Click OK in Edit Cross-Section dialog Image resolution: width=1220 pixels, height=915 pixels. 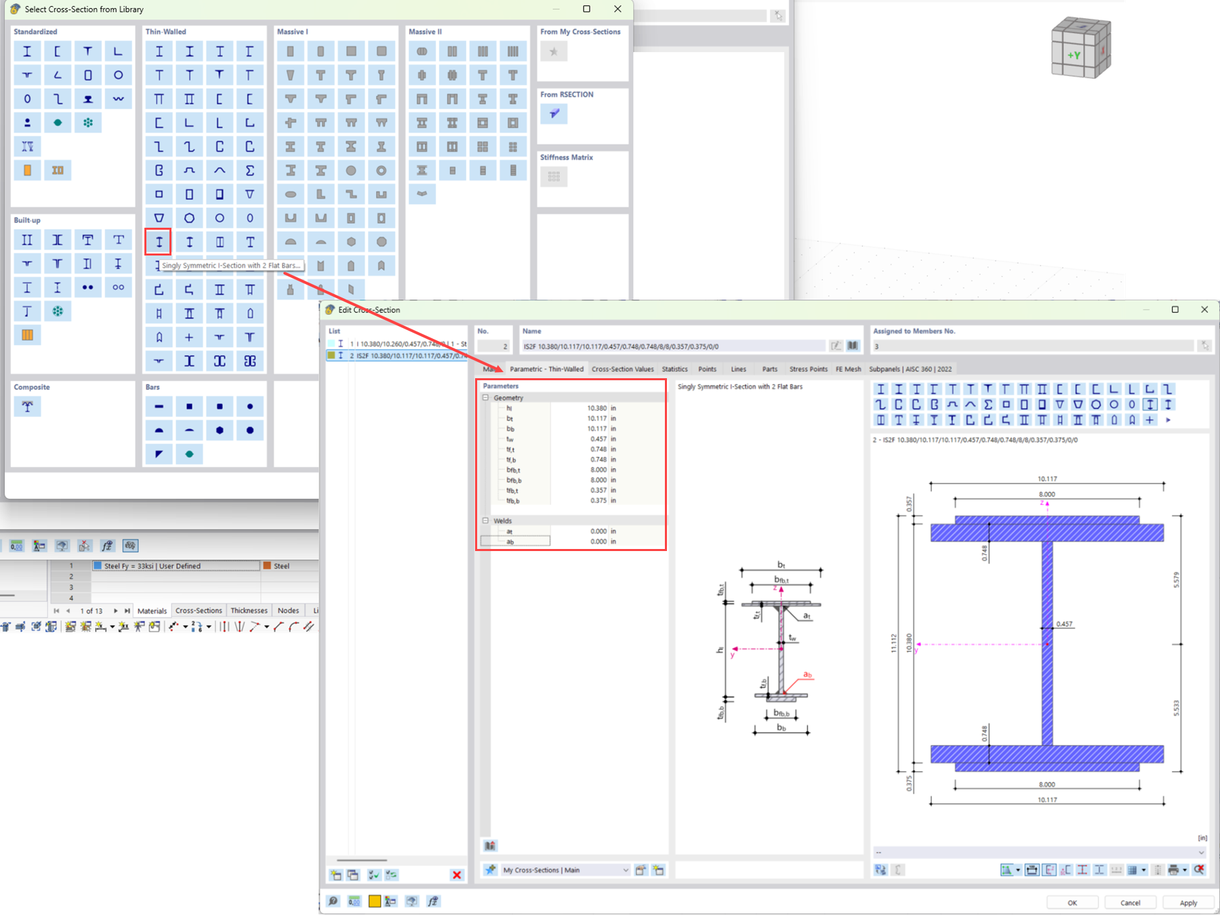coord(1072,903)
